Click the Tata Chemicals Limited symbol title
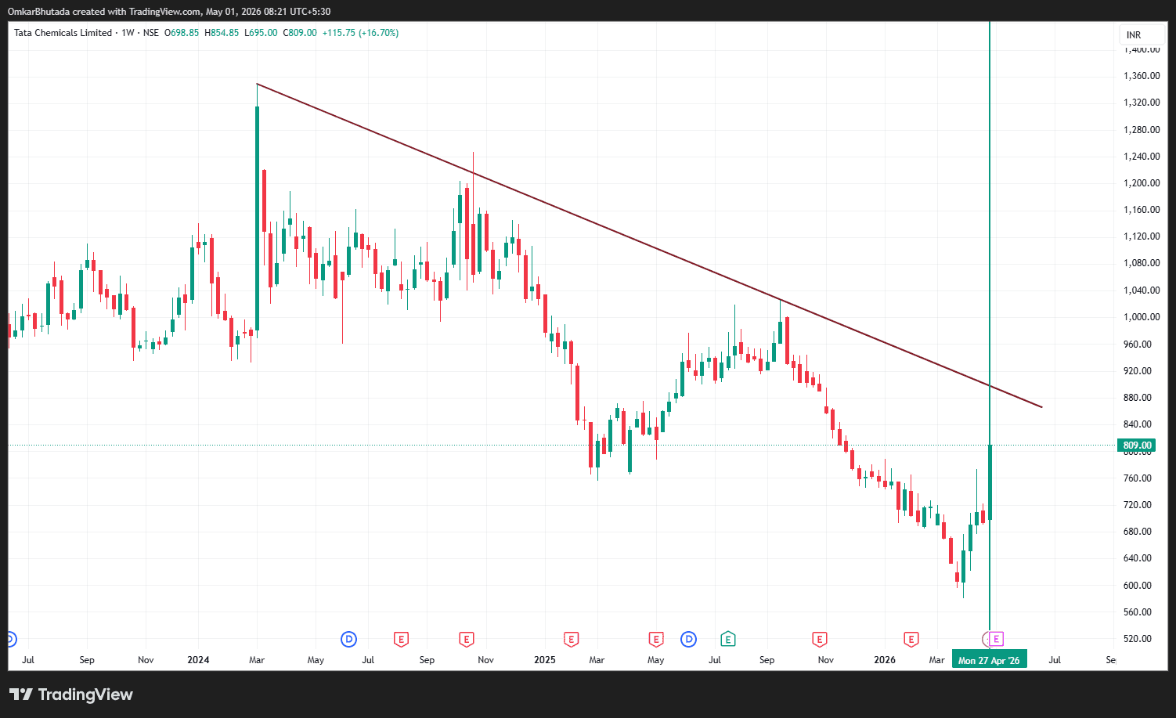 [x=63, y=33]
